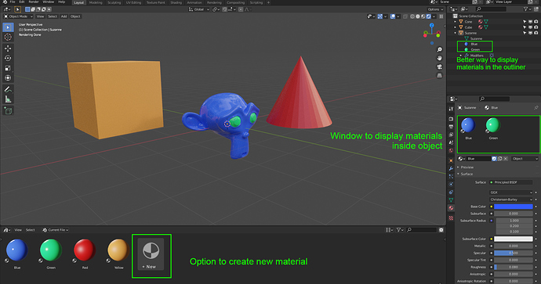The height and width of the screenshot is (284, 541).
Task: Open the GGX distribution dropdown
Action: (511, 192)
